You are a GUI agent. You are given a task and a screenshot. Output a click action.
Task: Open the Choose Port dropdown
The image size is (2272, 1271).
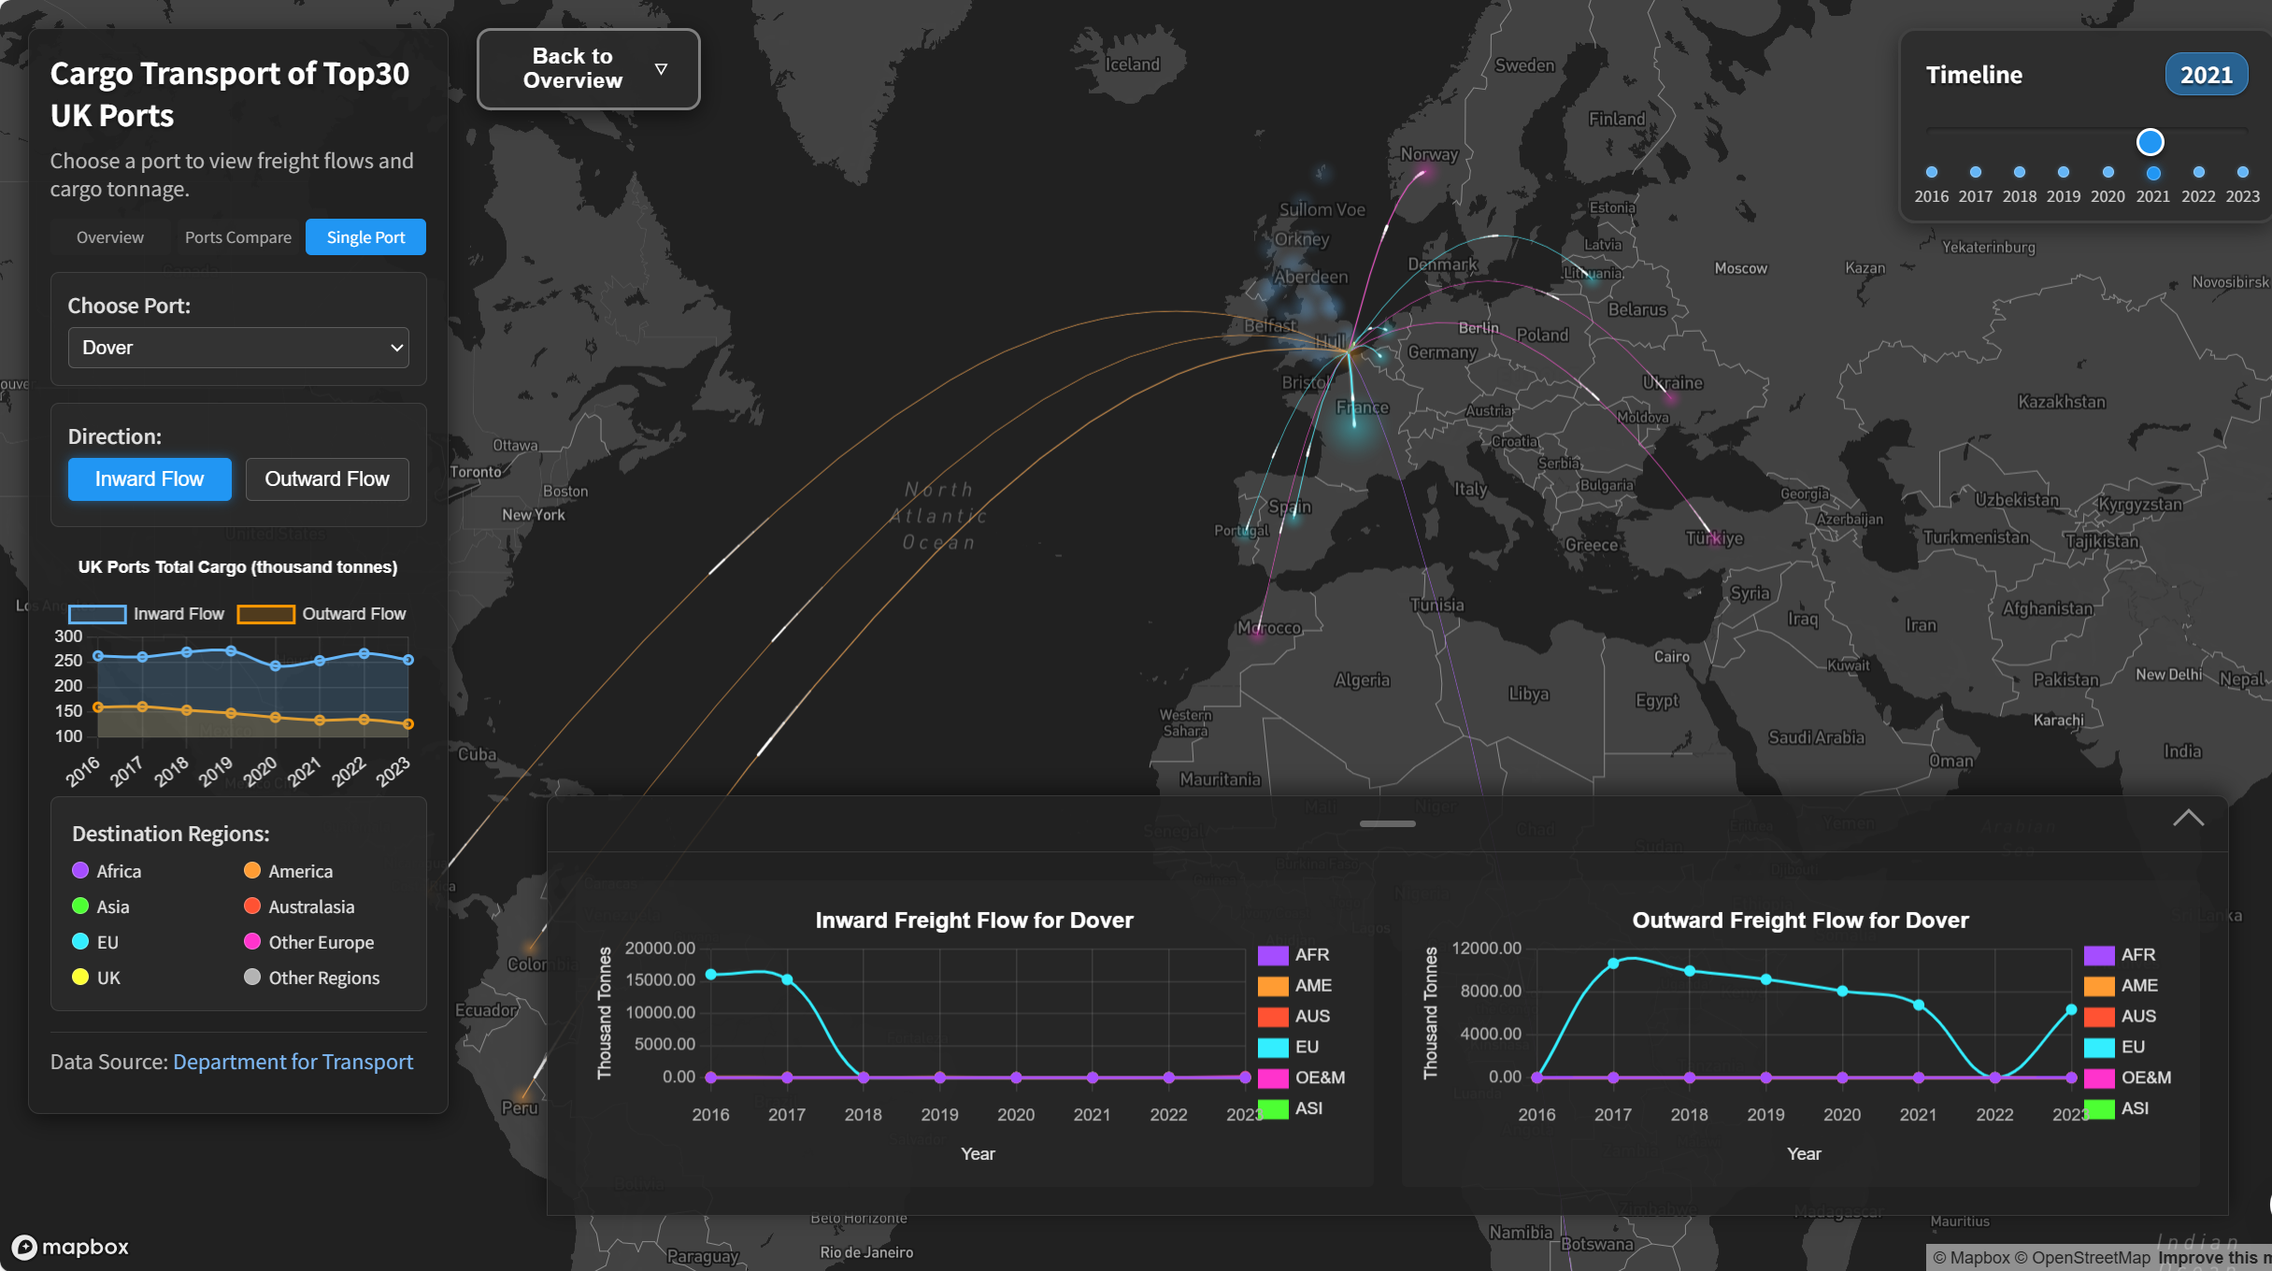(238, 347)
